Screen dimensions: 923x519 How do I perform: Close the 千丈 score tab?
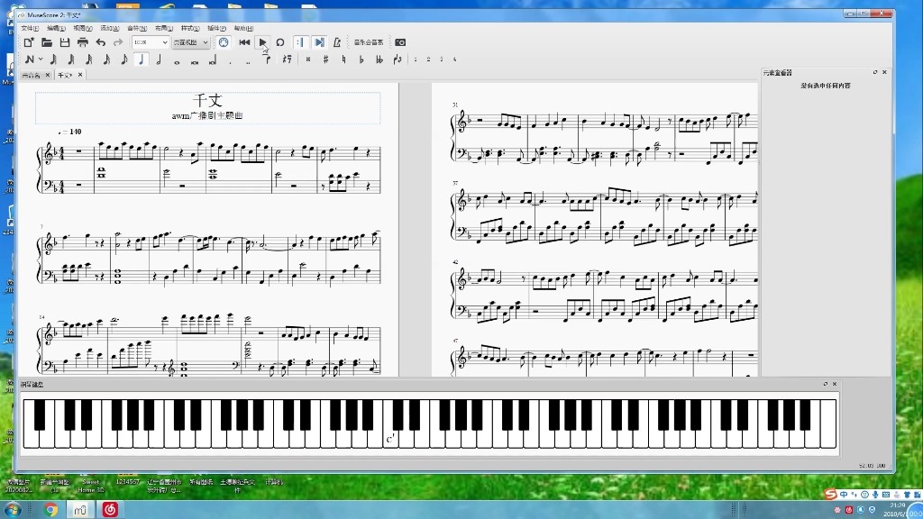coord(80,75)
